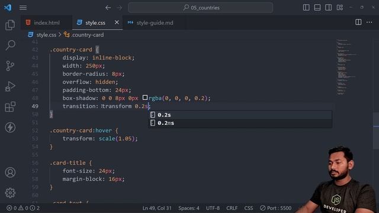Open the Accounts menu icon
The height and width of the screenshot is (213, 379).
click(10, 172)
